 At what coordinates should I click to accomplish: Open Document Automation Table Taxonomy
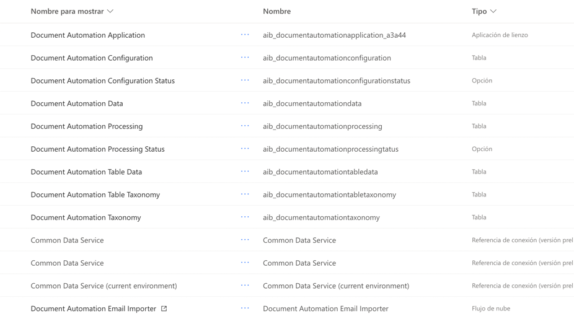pyautogui.click(x=95, y=195)
